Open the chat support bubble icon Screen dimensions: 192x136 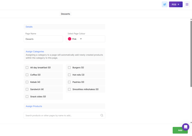[x=186, y=127]
